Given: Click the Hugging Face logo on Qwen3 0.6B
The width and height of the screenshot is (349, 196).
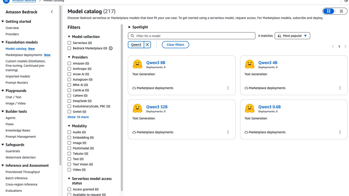Looking at the screenshot, I should click(x=250, y=109).
